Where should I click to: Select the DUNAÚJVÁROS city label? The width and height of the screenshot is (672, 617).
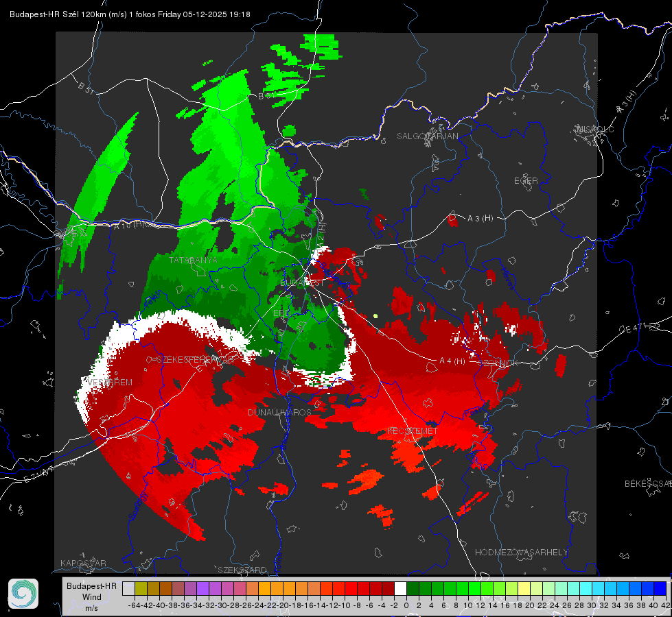(x=279, y=412)
